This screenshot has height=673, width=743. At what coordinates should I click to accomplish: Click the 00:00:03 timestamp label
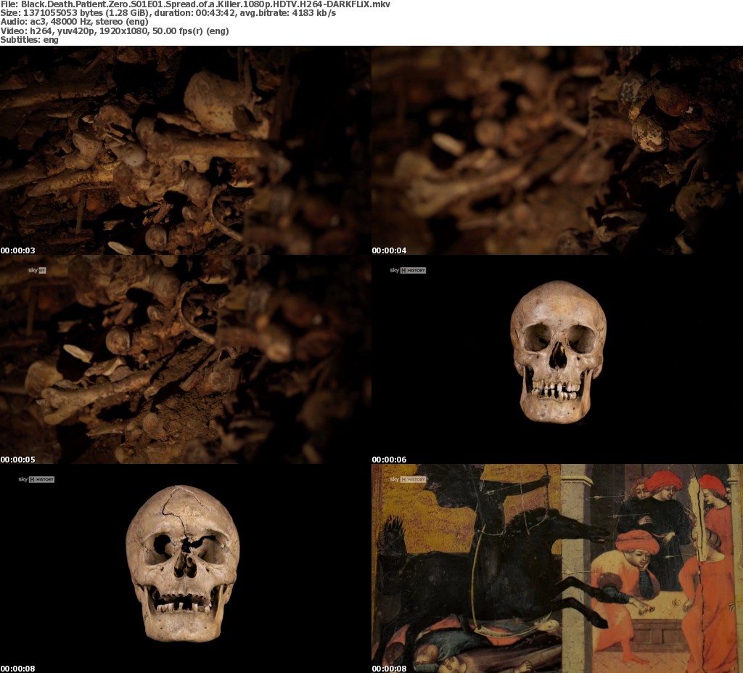tap(17, 250)
